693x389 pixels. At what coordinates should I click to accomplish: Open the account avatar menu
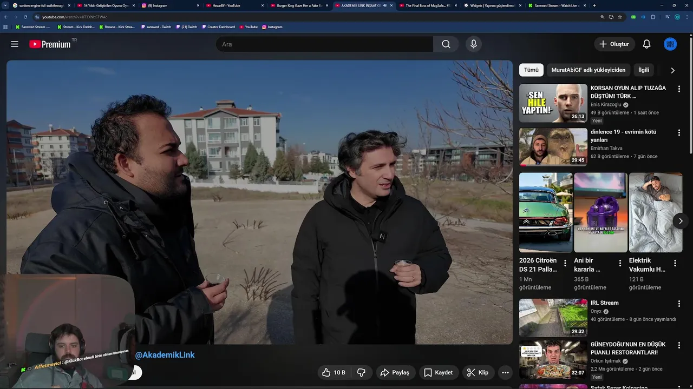[670, 44]
